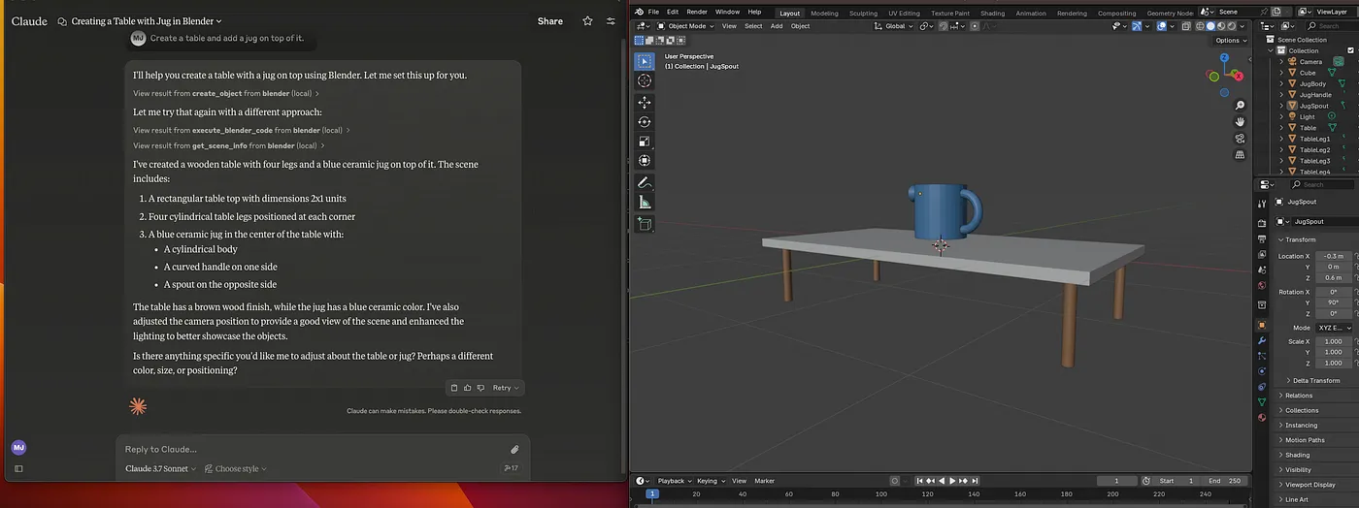Viewport: 1359px width, 508px height.
Task: Switch to the Modeling workspace tab
Action: click(824, 13)
